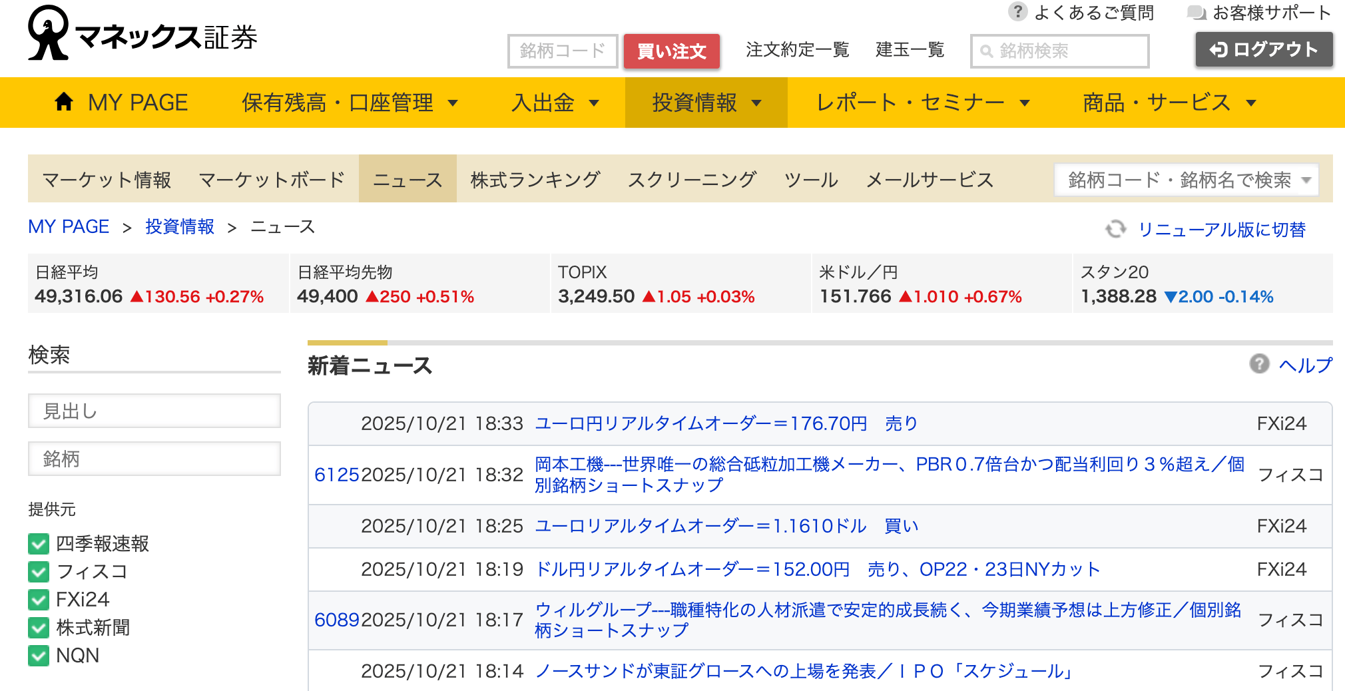Select the マーケットボード tab
1345x691 pixels.
(272, 180)
